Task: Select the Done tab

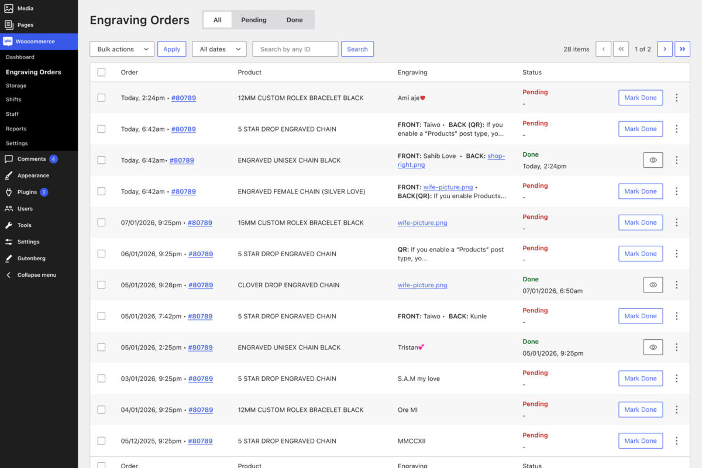Action: point(294,20)
